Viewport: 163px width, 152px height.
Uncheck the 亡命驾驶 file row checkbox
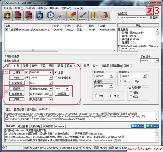[6, 29]
